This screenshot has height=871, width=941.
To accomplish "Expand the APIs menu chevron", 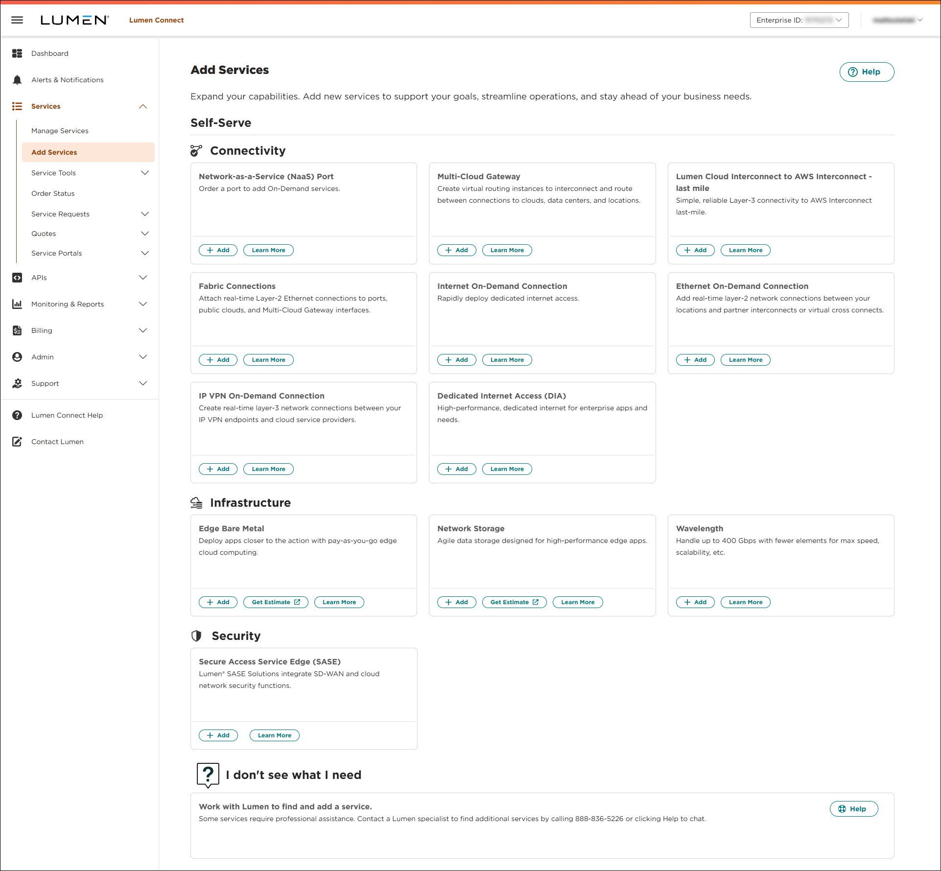I will 143,278.
